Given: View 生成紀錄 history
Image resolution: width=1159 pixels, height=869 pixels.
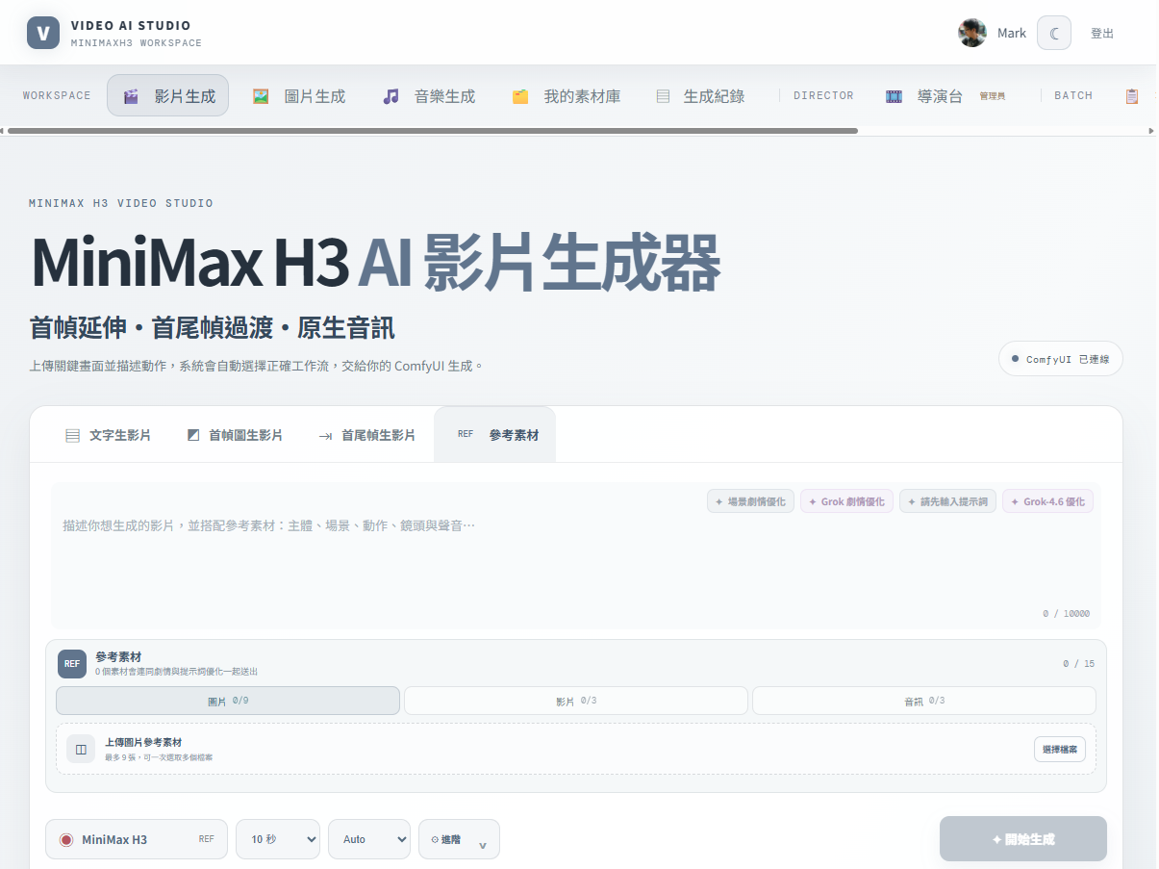Looking at the screenshot, I should (x=700, y=95).
